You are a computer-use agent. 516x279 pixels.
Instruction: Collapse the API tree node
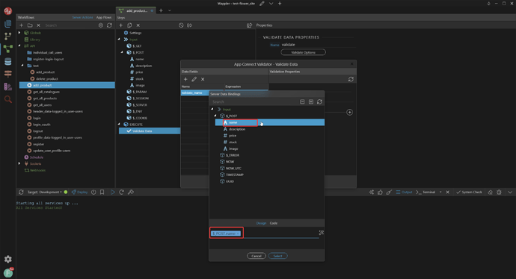click(x=19, y=46)
